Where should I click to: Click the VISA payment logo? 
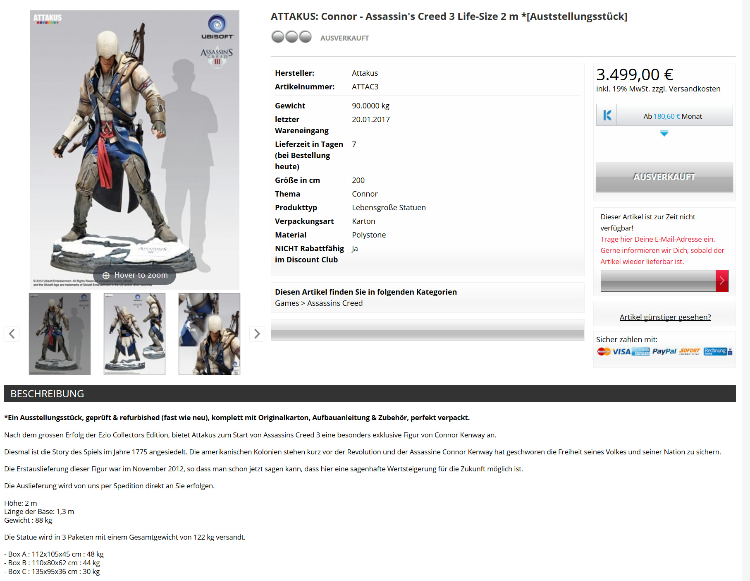pos(621,351)
